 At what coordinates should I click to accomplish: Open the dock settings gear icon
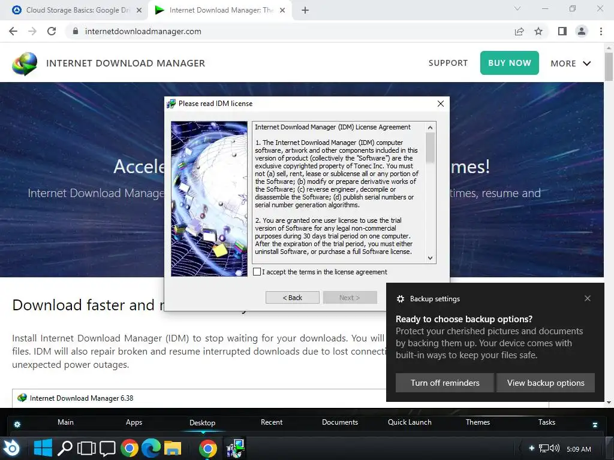17,425
